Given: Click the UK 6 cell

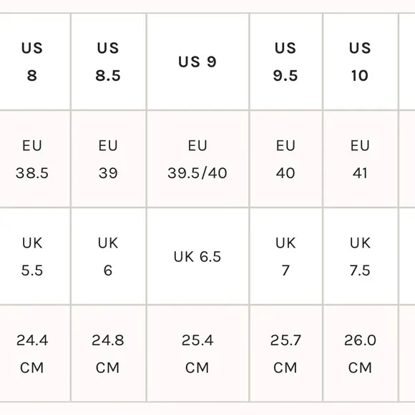Looking at the screenshot, I should pos(109,256).
